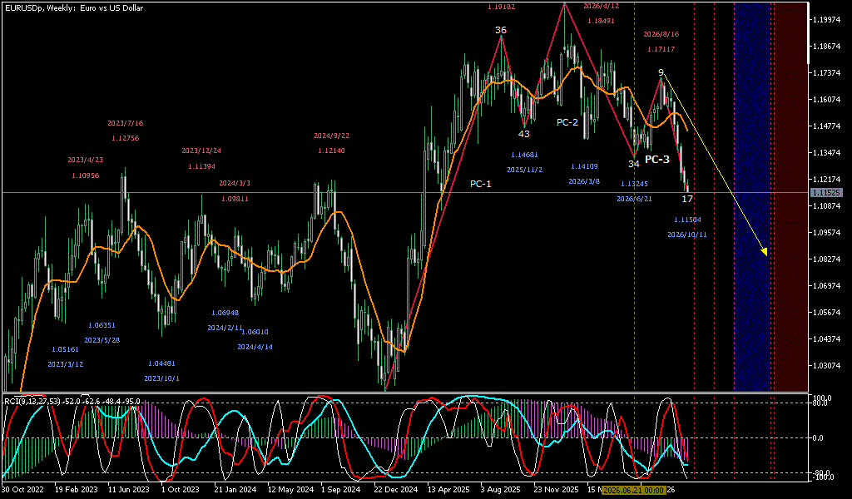Click the dark red shaded rectangle zone
The image size is (852, 499).
(x=792, y=196)
